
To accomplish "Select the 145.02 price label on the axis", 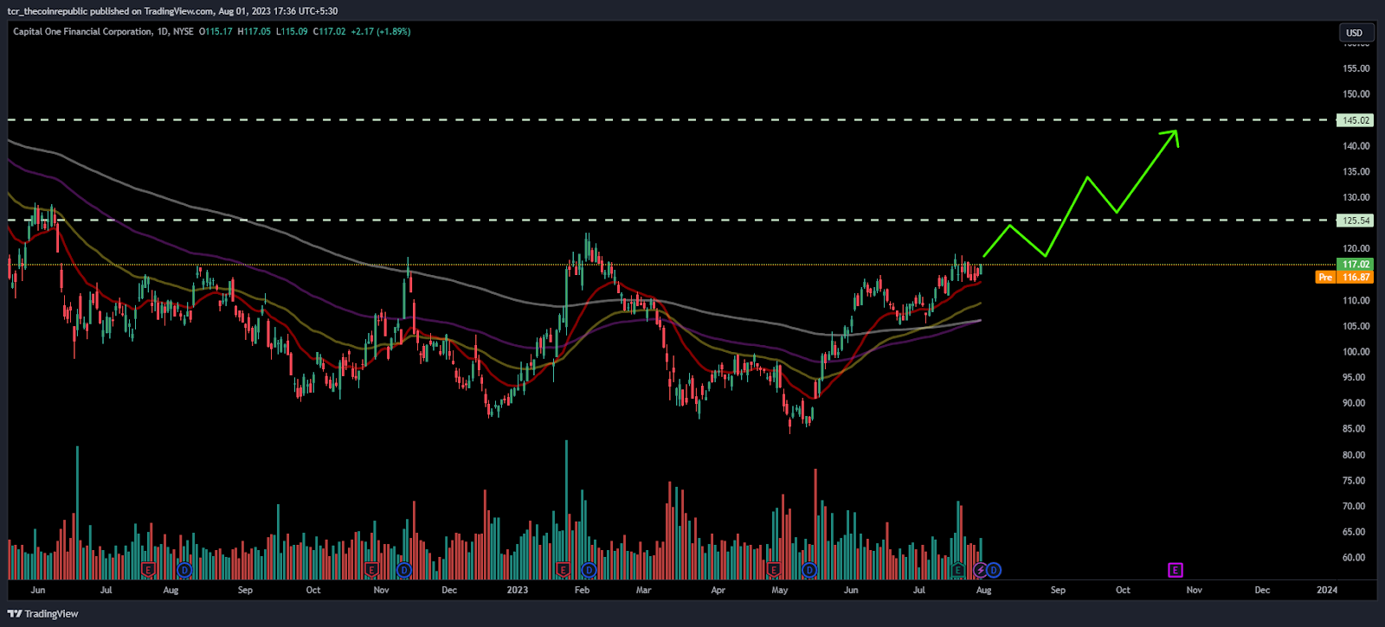I will 1356,120.
